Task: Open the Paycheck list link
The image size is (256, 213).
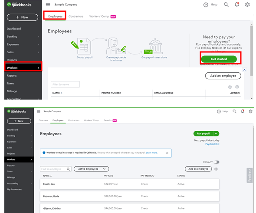Action: [212, 144]
